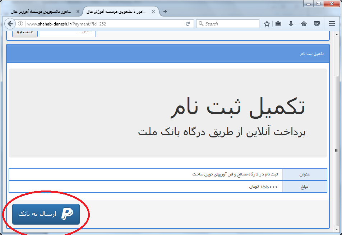Screen dimensions: 342x235
Task: Click the URL address field
Action: 102,24
